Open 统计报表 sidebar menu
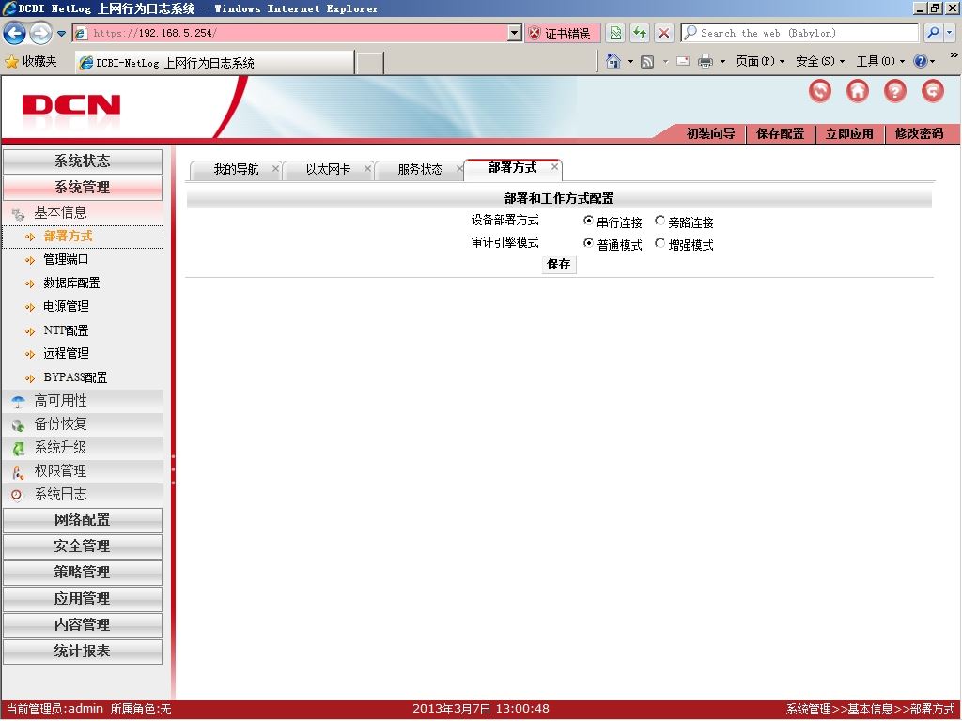This screenshot has width=962, height=721. (x=83, y=652)
